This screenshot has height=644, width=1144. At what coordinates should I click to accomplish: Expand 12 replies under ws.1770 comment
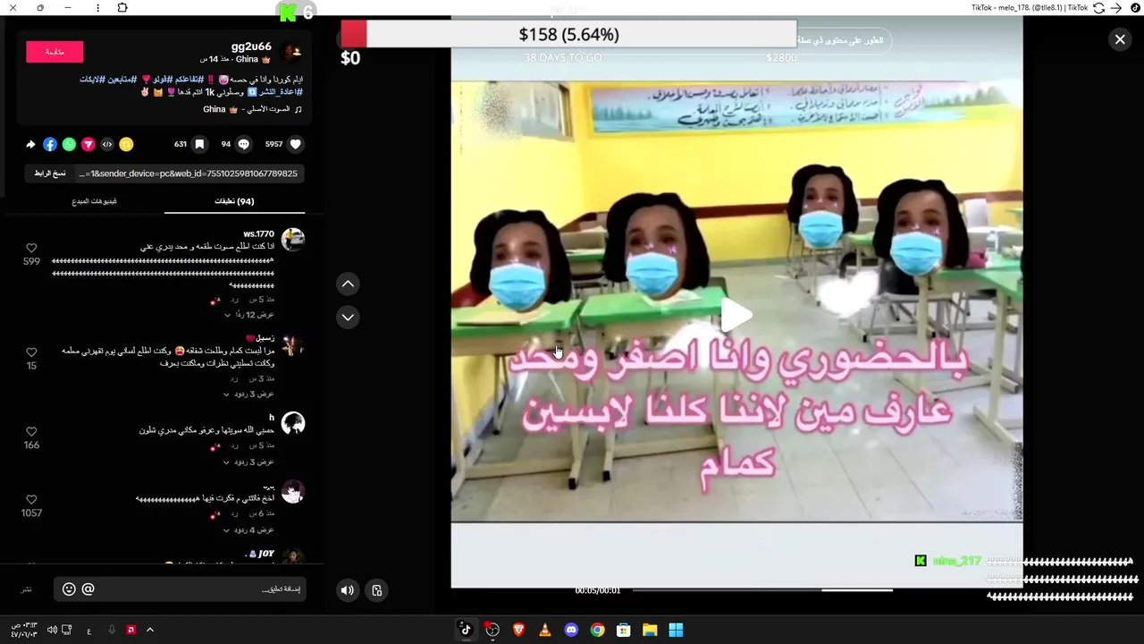(249, 315)
